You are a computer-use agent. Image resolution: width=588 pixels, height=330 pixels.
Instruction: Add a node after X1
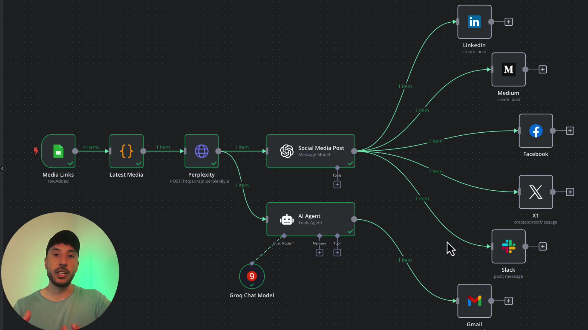coord(570,192)
